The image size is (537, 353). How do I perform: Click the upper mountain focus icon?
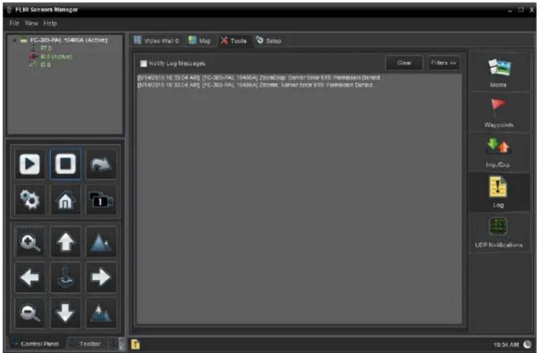point(101,242)
